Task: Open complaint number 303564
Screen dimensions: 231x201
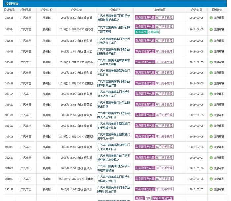Action: coord(9,29)
